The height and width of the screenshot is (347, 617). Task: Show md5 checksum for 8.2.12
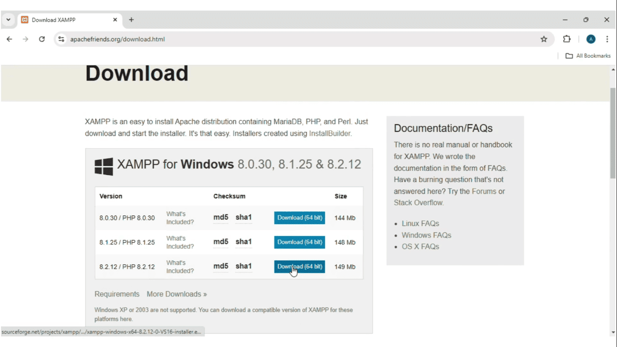pyautogui.click(x=221, y=267)
